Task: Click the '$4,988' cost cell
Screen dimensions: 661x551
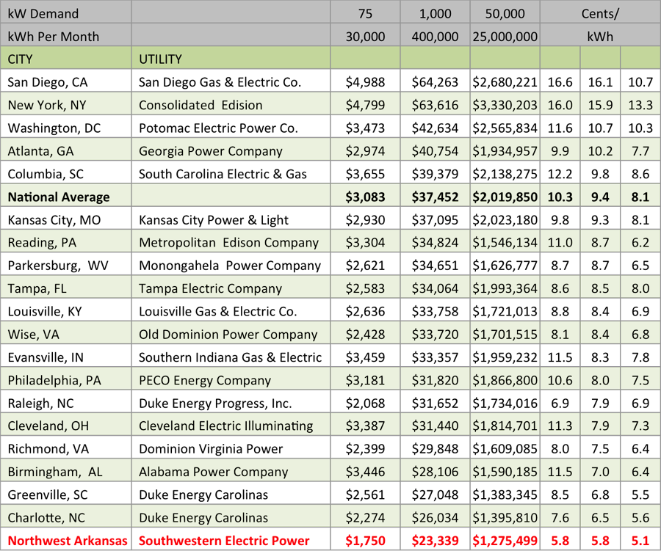Action: (365, 81)
